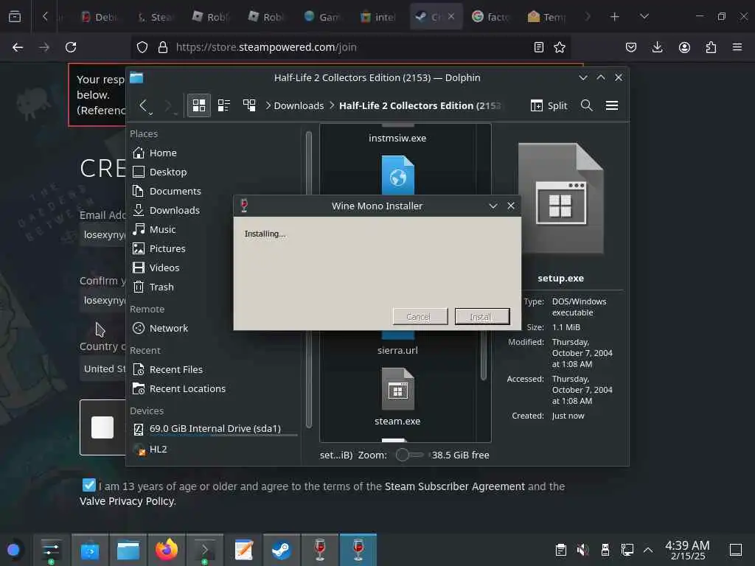The height and width of the screenshot is (566, 755).
Task: Open Firefox downloads panel
Action: [x=657, y=47]
